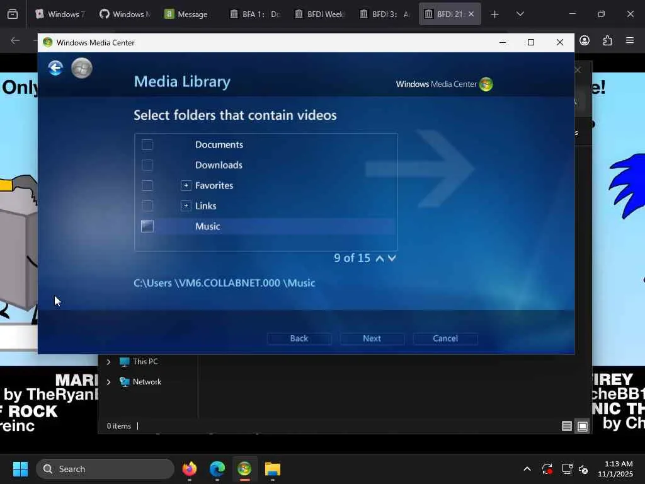Viewport: 645px width, 484px height.
Task: Switch File Explorer to large thumbnails view
Action: pyautogui.click(x=583, y=426)
